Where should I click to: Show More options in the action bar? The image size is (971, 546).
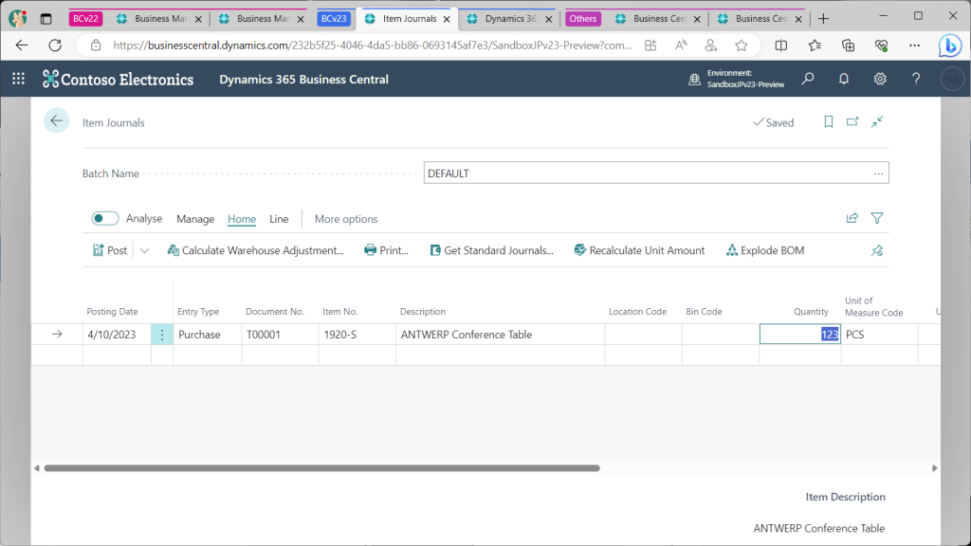click(x=345, y=219)
